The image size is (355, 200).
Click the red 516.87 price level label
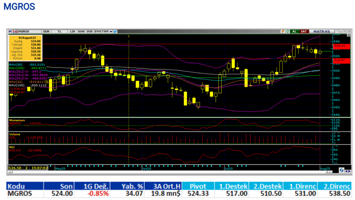[x=341, y=60]
